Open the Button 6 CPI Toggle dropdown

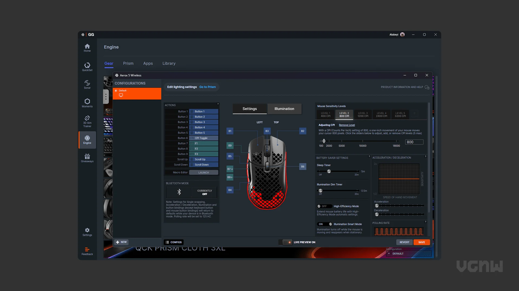204,138
